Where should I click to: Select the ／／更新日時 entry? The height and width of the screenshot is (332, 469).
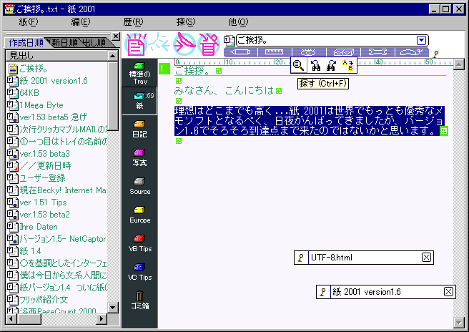56,166
